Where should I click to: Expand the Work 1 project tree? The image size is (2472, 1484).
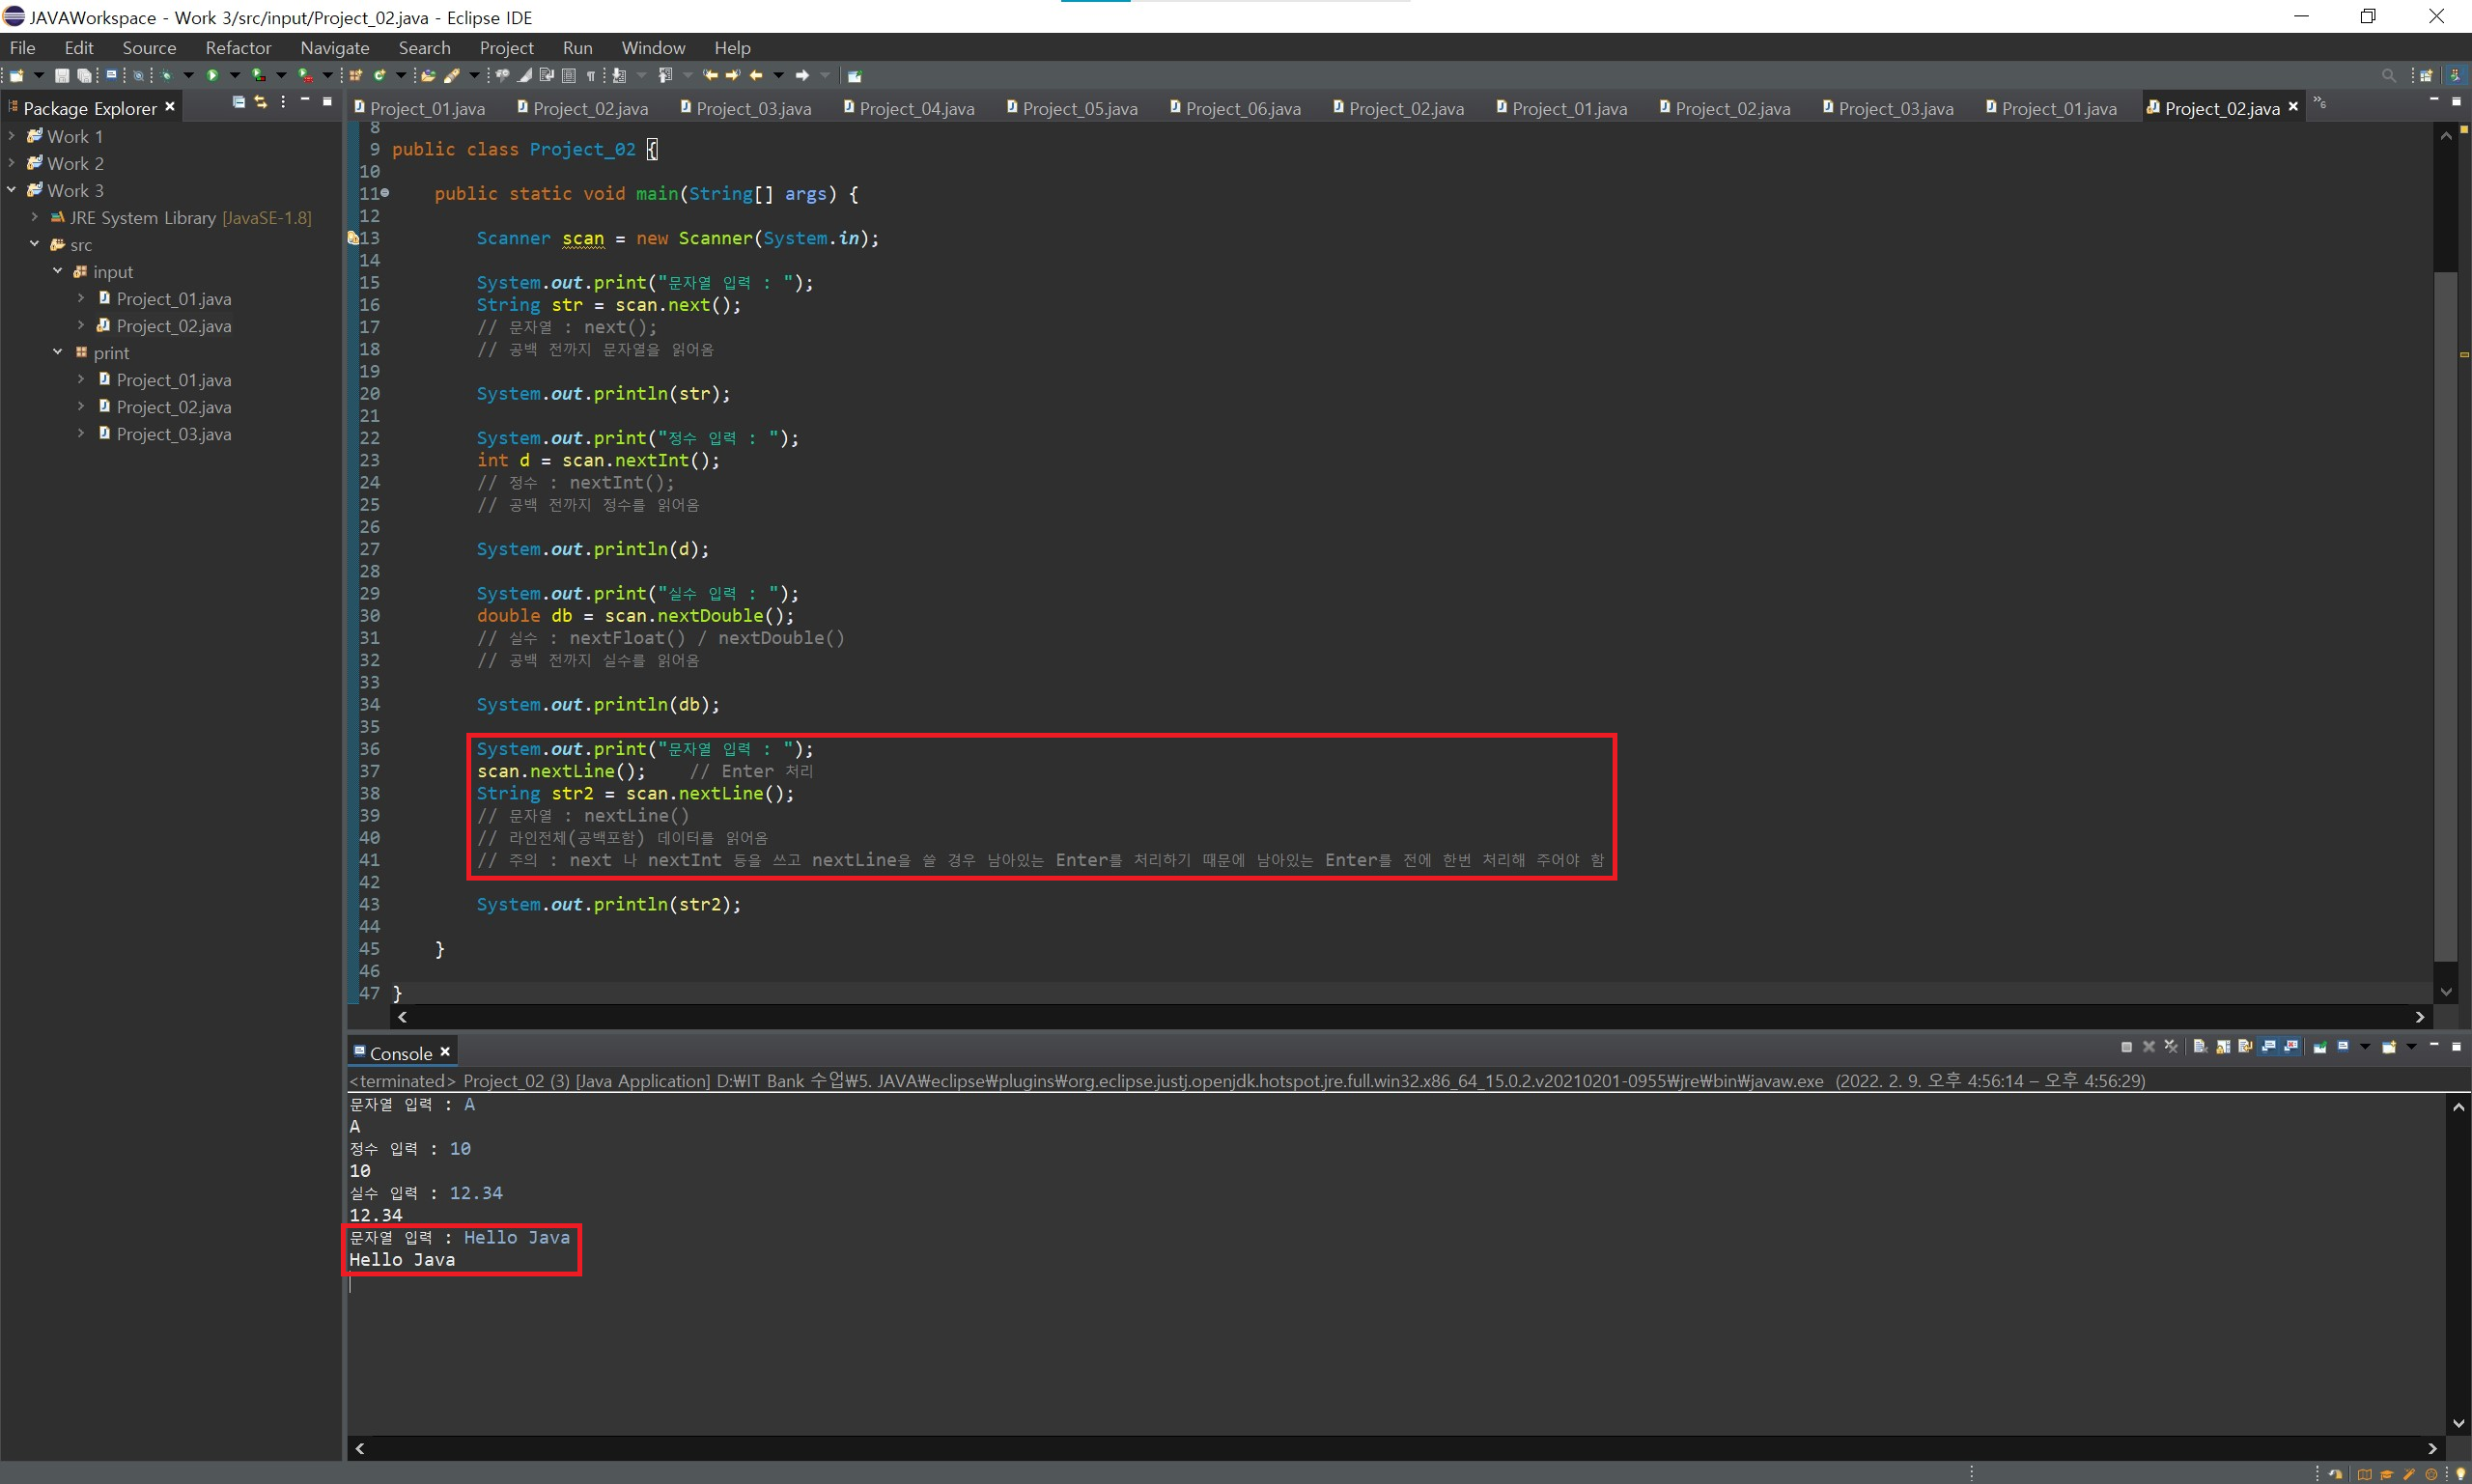(11, 136)
